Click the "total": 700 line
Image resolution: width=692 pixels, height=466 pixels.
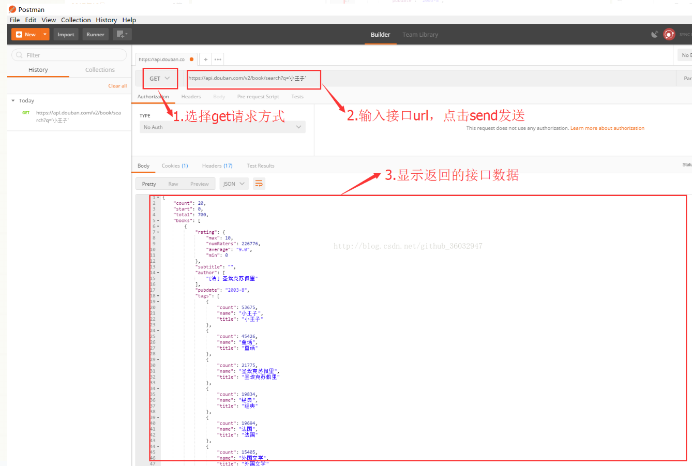click(x=191, y=215)
